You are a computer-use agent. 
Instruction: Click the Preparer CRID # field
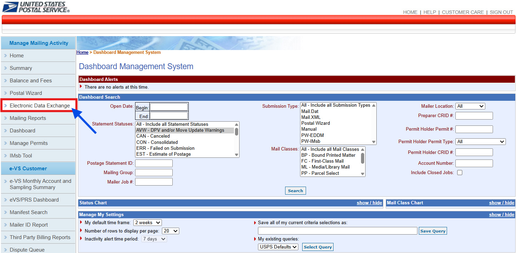(474, 116)
